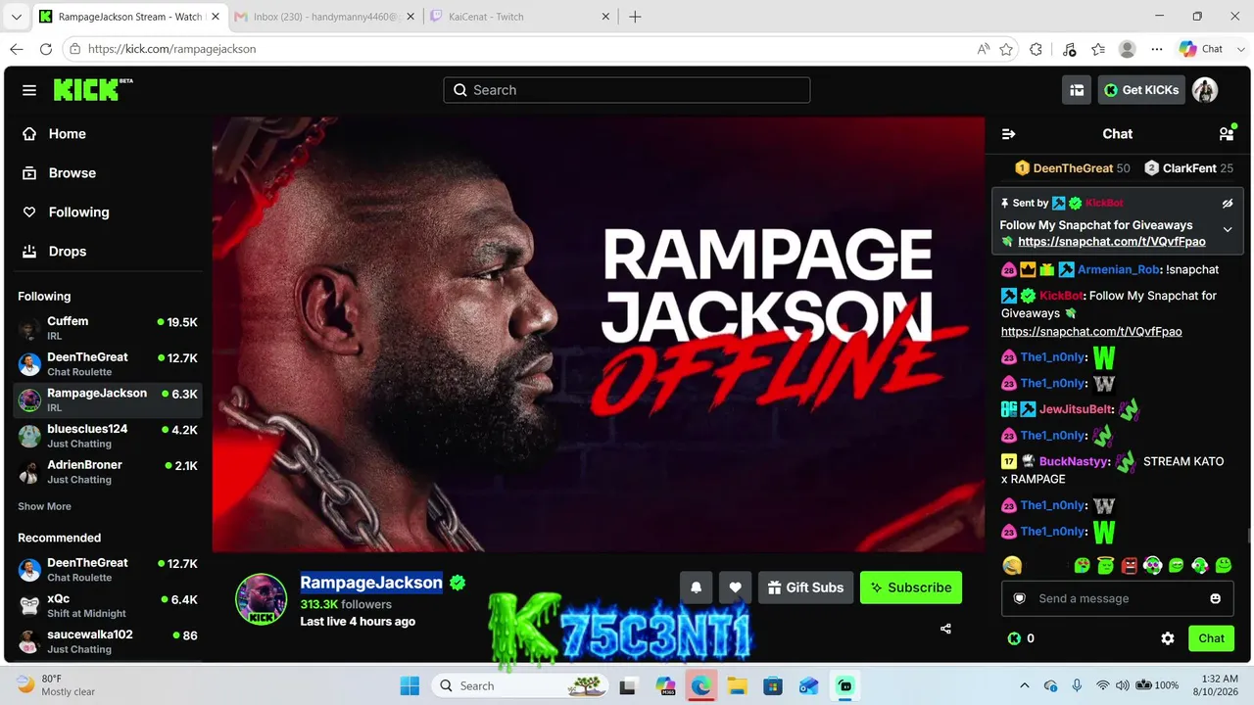
Task: Open the Favorites list icon in toolbar
Action: coord(1098,49)
